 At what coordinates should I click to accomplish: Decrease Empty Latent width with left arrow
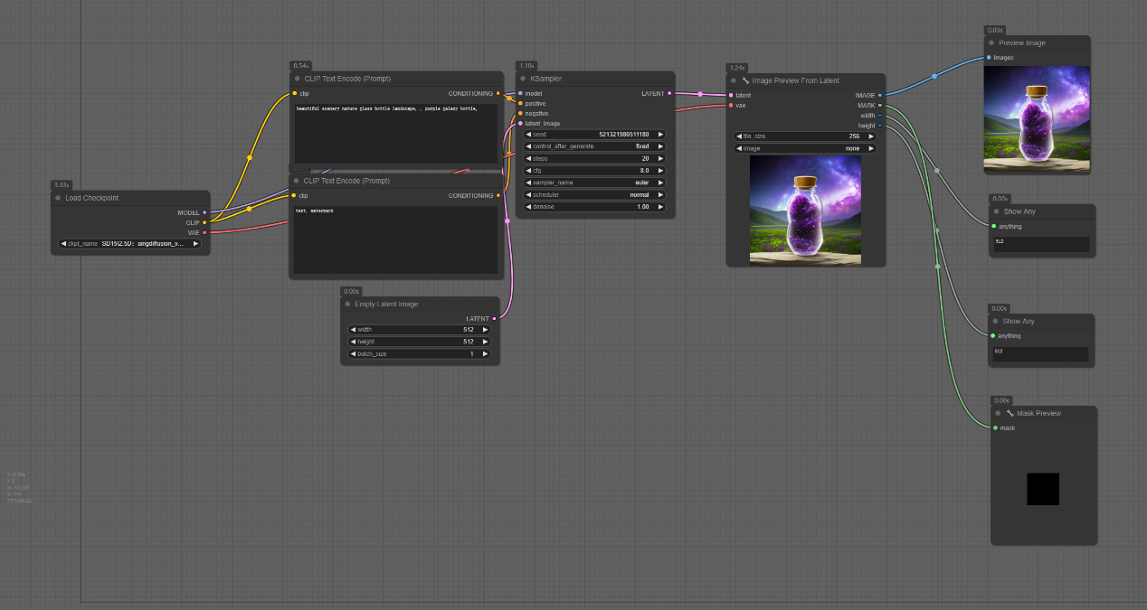coord(352,330)
